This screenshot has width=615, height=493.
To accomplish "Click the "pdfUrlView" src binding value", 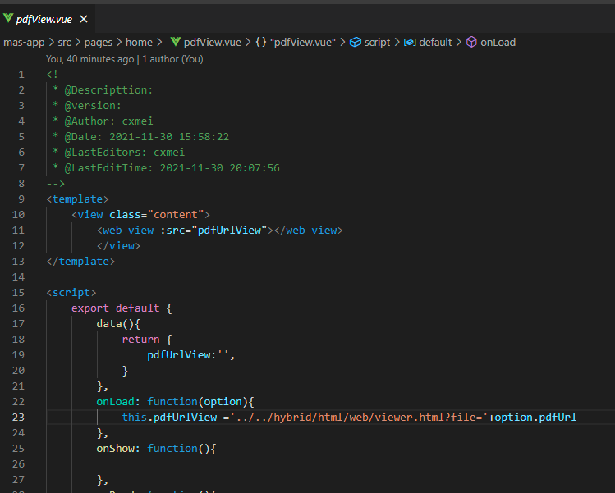I will tap(229, 231).
